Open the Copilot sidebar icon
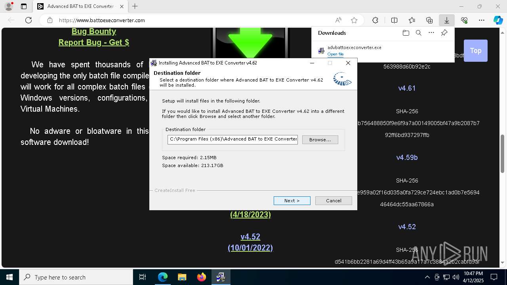 click(x=498, y=20)
